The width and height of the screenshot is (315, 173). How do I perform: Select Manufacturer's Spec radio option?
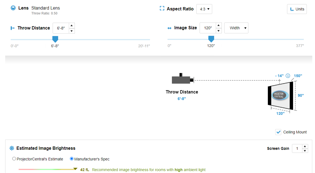(72, 159)
